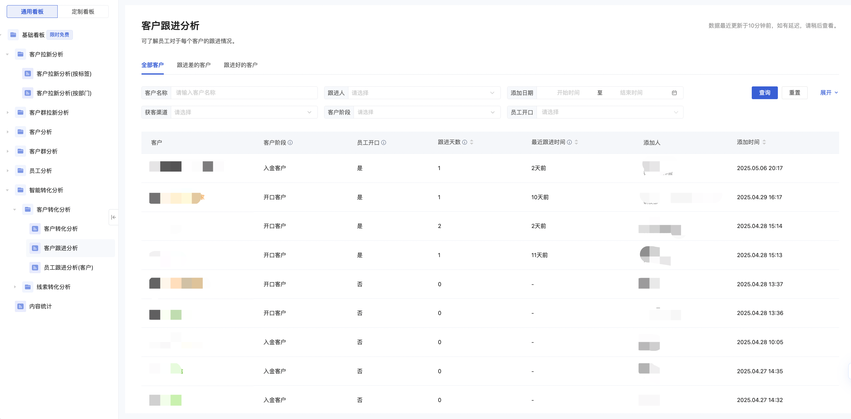Switch to the 定制看板 tab
Viewport: 851px width, 419px height.
click(83, 12)
